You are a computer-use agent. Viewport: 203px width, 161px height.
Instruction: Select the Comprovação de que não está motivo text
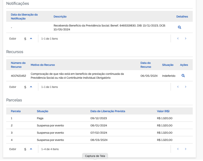[77, 76]
